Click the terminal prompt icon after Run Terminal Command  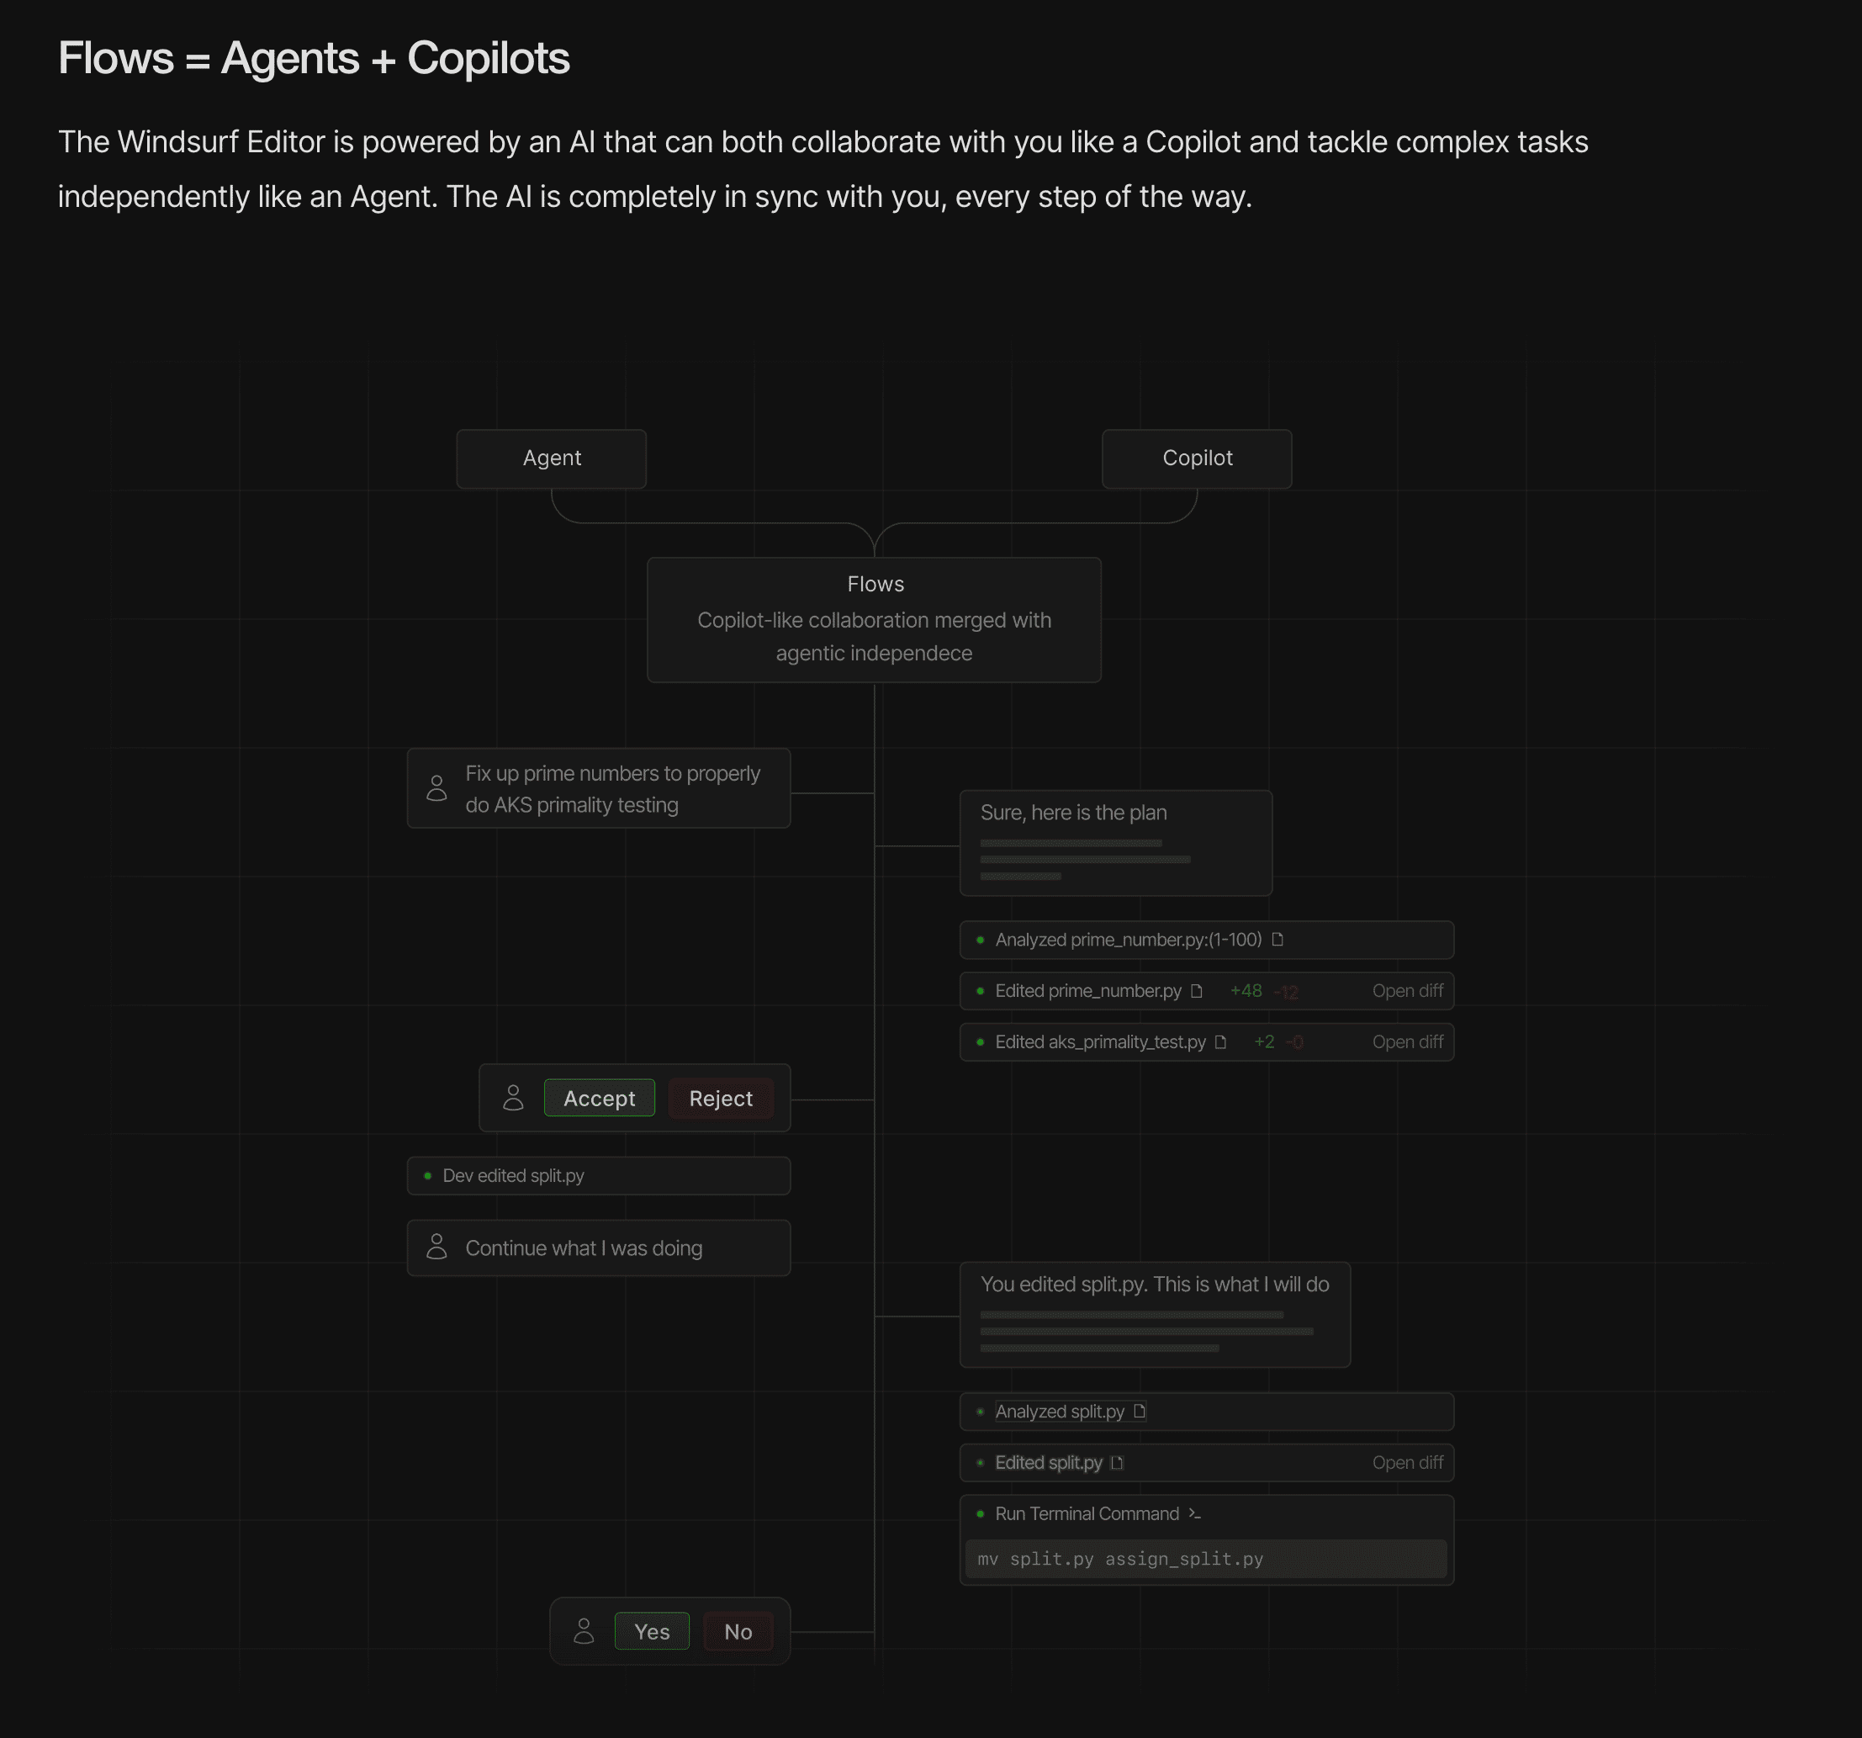(1194, 1514)
